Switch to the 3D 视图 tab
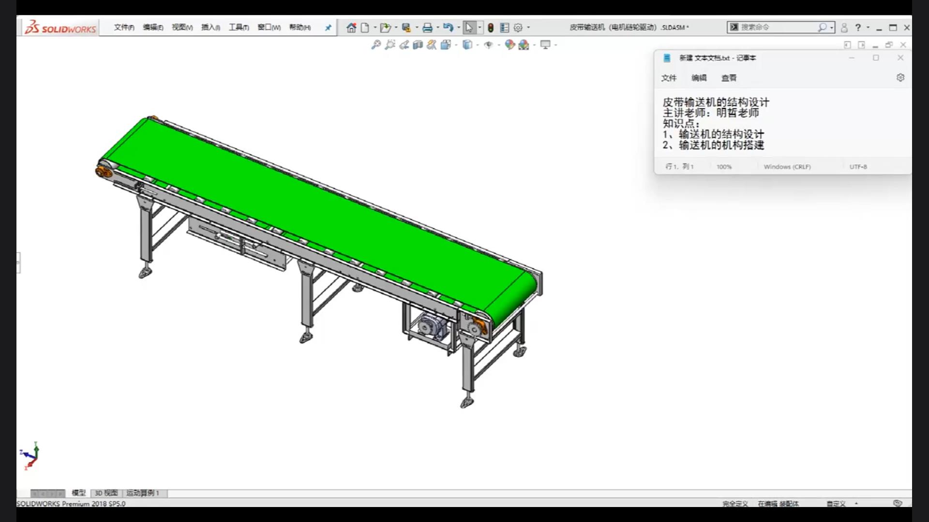 tap(106, 493)
